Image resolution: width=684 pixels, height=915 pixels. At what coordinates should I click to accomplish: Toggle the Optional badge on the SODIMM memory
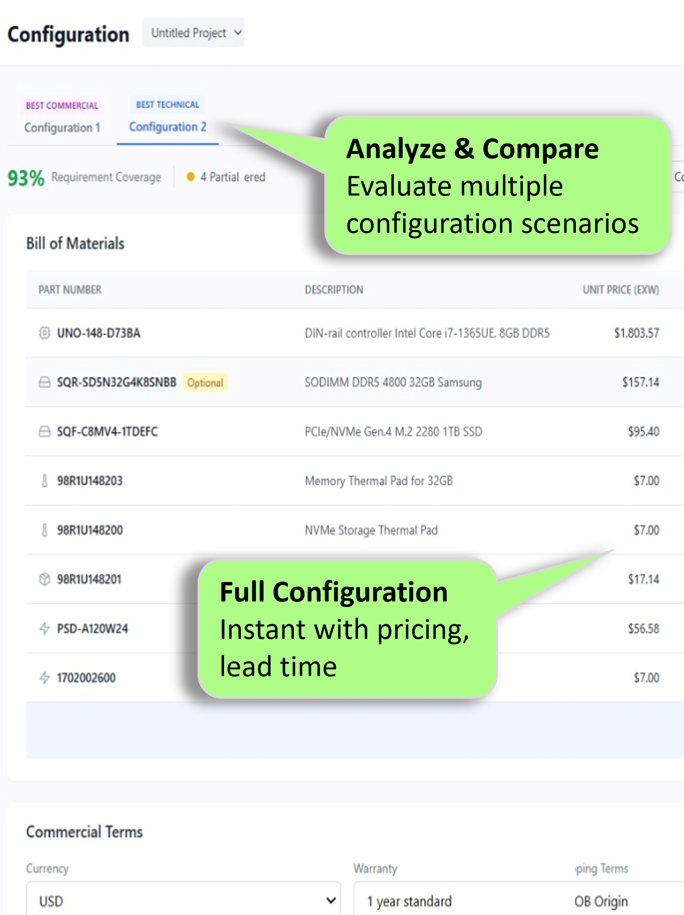point(205,383)
